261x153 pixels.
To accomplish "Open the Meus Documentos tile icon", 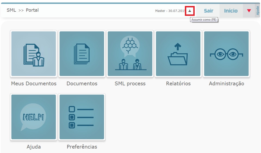I will click(34, 54).
